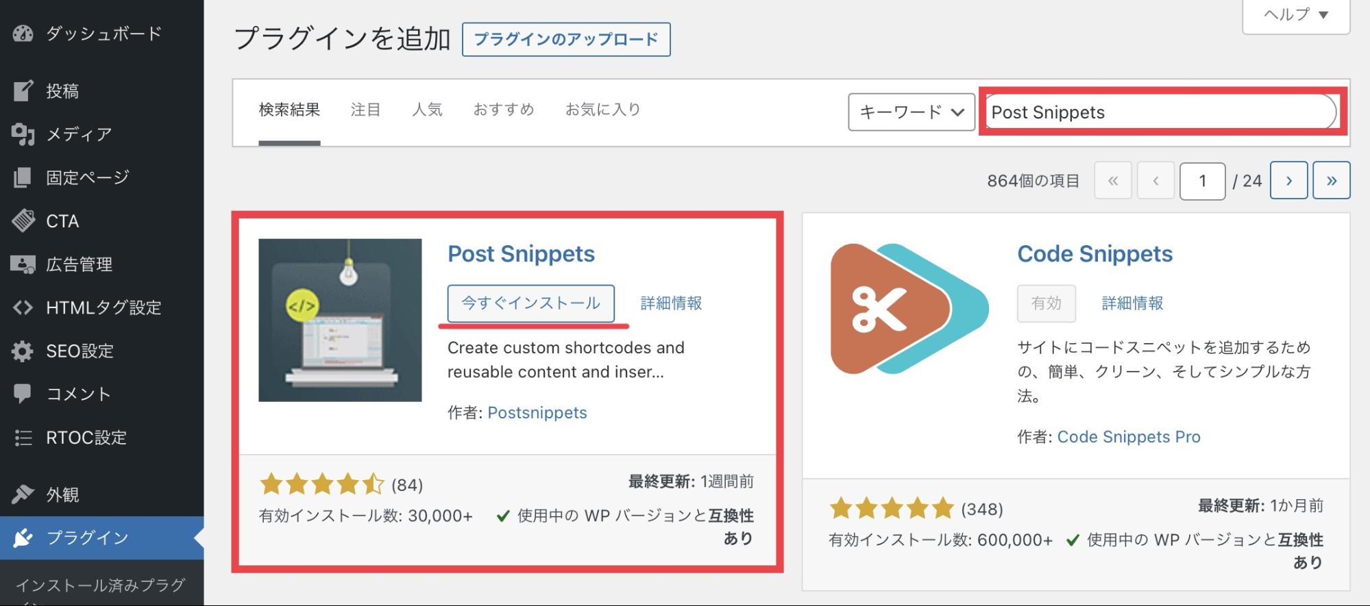Go to next page of results

(1288, 181)
